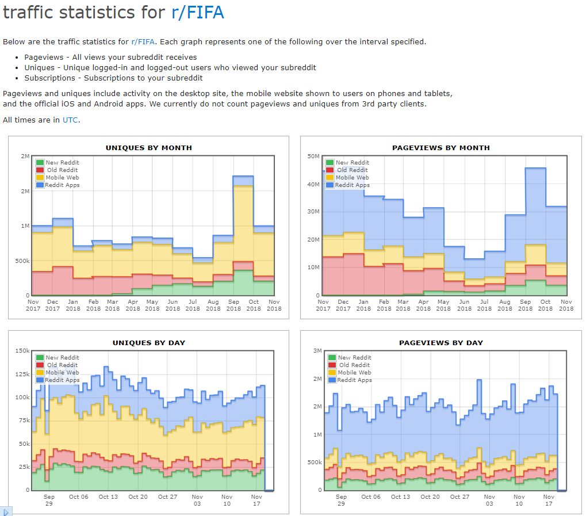This screenshot has width=586, height=516.
Task: Click the 'Nov 17' axis label in Pageviews by Day
Action: 549,500
